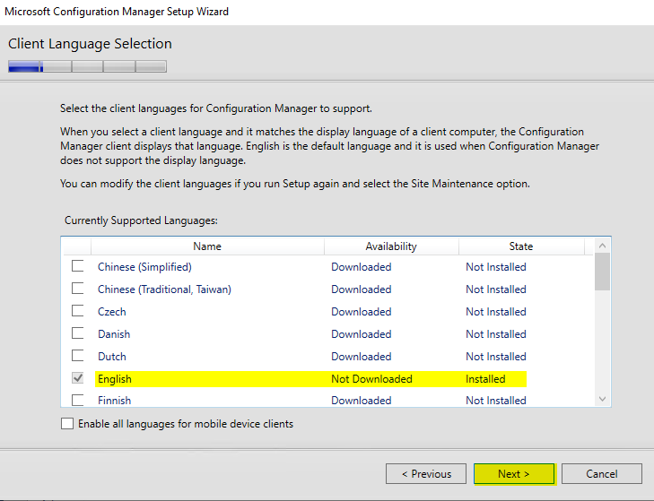Enable all languages for mobile device clients
654x501 pixels.
click(x=67, y=424)
